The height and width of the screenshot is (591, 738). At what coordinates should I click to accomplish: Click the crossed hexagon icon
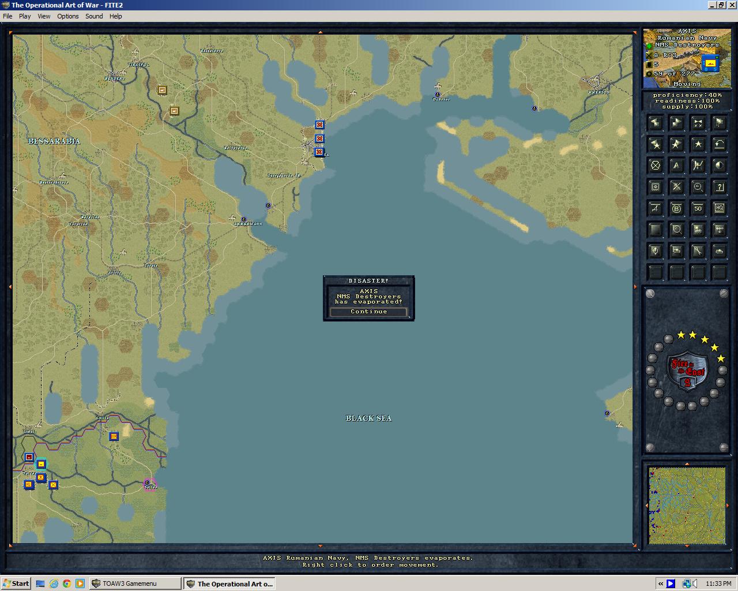point(655,166)
